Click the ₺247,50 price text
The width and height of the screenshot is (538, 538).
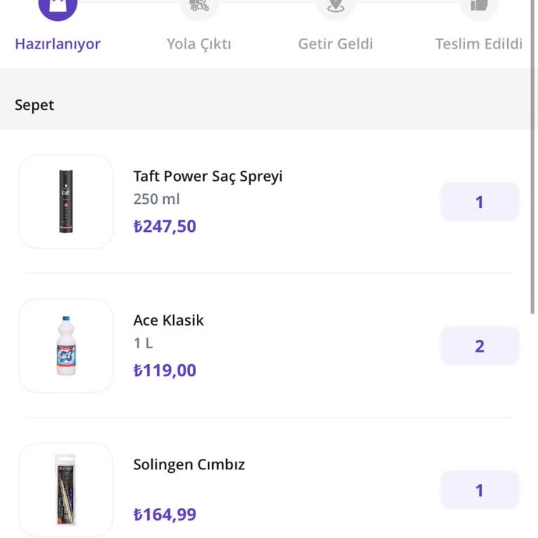[165, 226]
